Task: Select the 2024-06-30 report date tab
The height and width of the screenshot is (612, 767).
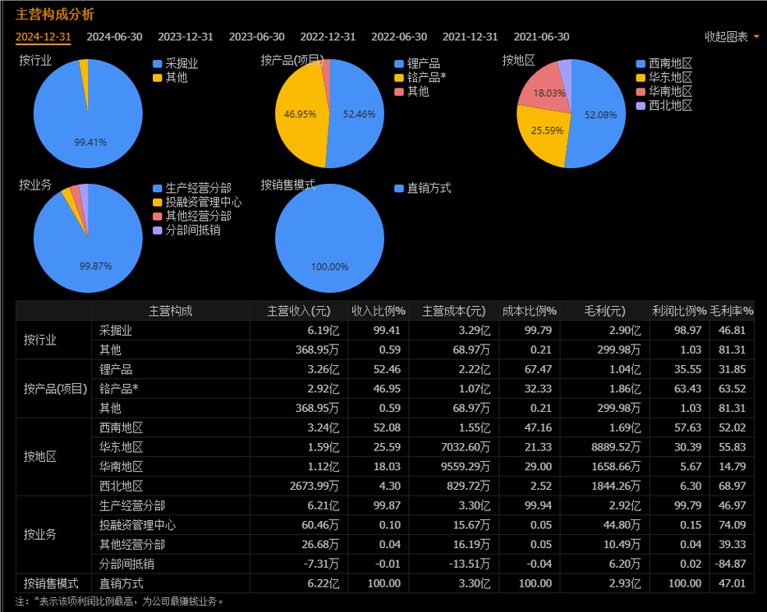Action: coord(114,37)
